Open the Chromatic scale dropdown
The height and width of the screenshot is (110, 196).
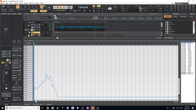pyautogui.click(x=17, y=51)
